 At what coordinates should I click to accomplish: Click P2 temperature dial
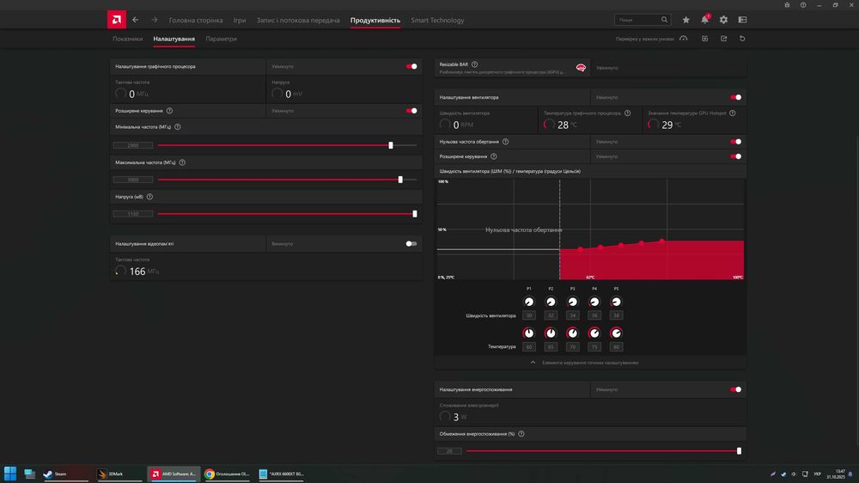point(551,333)
